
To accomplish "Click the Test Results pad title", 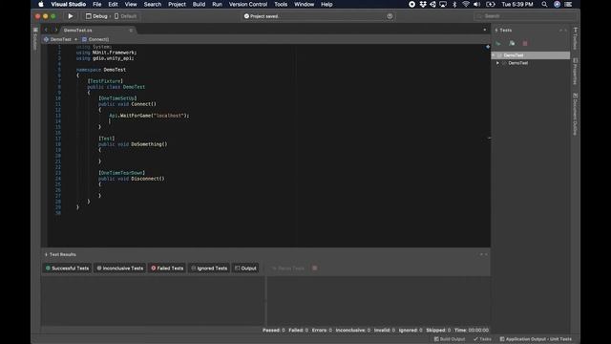I will 63,254.
